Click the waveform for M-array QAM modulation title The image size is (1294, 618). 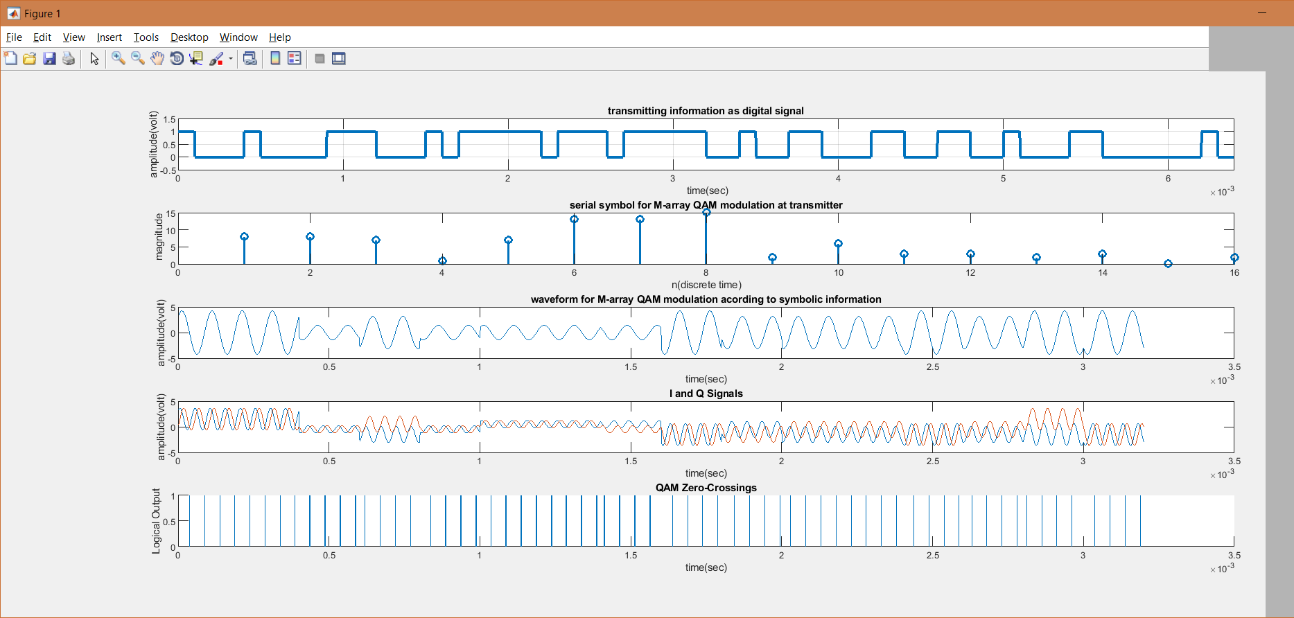pyautogui.click(x=706, y=299)
